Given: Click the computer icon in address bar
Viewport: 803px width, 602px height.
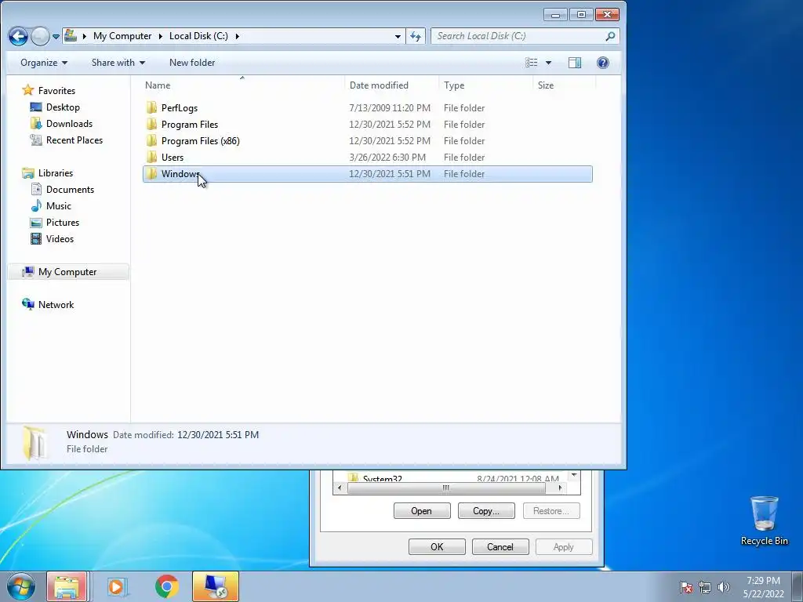Looking at the screenshot, I should click(71, 36).
